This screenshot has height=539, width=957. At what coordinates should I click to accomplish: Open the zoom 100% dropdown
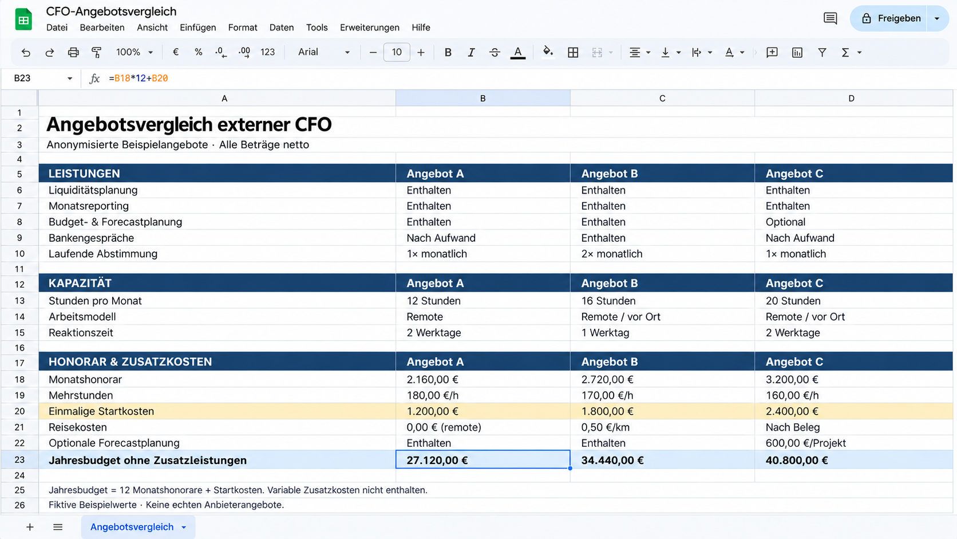(135, 52)
